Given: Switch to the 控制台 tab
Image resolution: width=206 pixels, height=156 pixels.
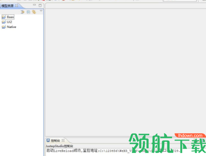Looking at the screenshot, I should point(55,140).
